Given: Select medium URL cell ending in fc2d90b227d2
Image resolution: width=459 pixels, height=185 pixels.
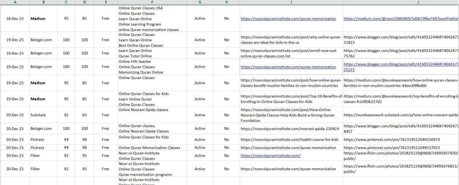Looking at the screenshot, I should point(401,99).
